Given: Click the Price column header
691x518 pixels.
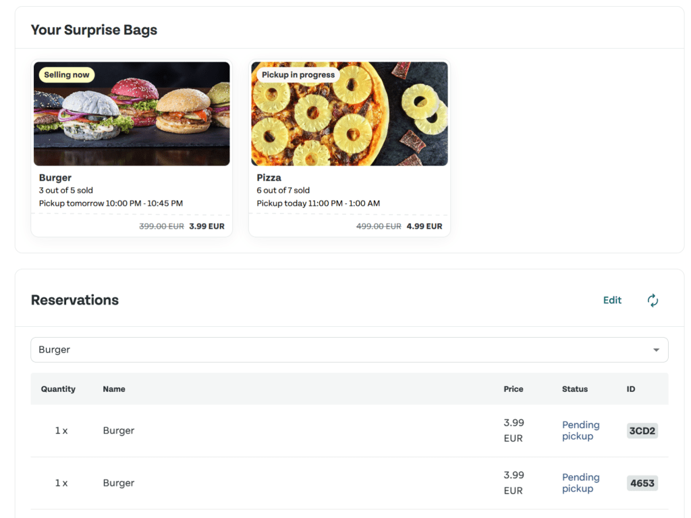Looking at the screenshot, I should [513, 389].
